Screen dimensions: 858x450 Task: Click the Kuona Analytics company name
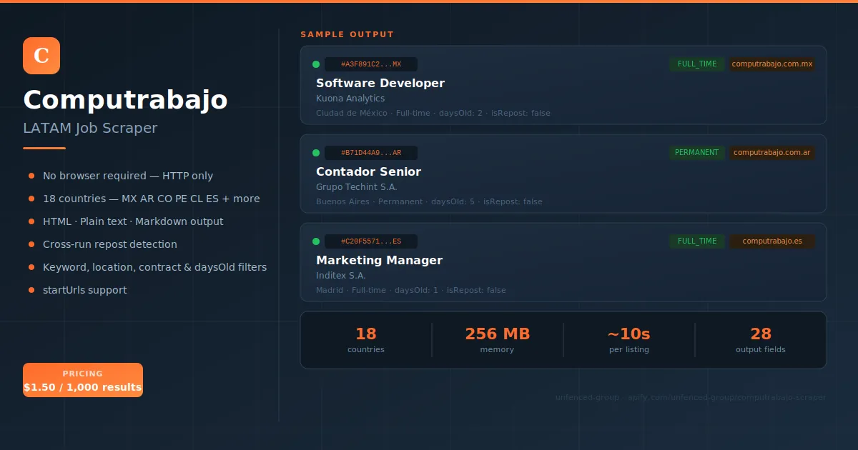[350, 99]
